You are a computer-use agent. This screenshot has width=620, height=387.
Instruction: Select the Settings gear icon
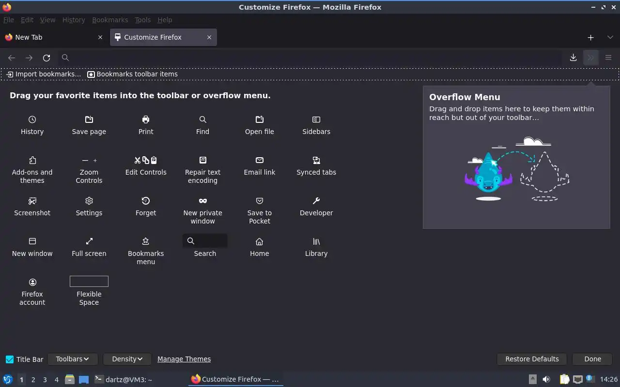tap(89, 201)
